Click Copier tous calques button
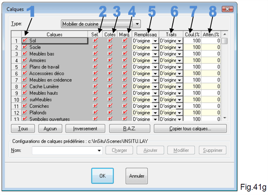The width and height of the screenshot is (268, 195). 190,128
